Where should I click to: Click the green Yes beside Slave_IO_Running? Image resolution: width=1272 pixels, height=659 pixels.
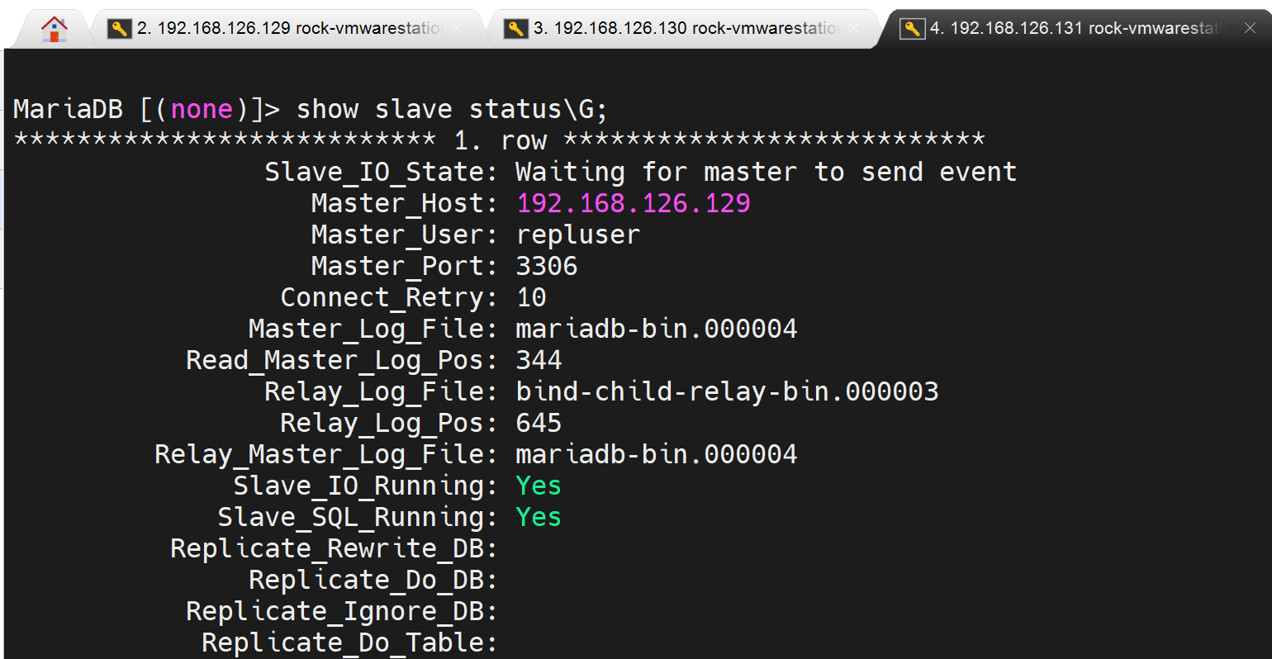[538, 486]
